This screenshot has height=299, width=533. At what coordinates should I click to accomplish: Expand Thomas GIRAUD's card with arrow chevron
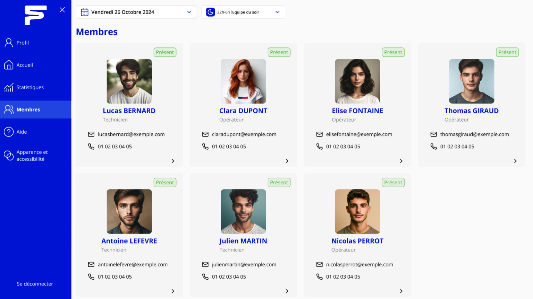point(515,161)
